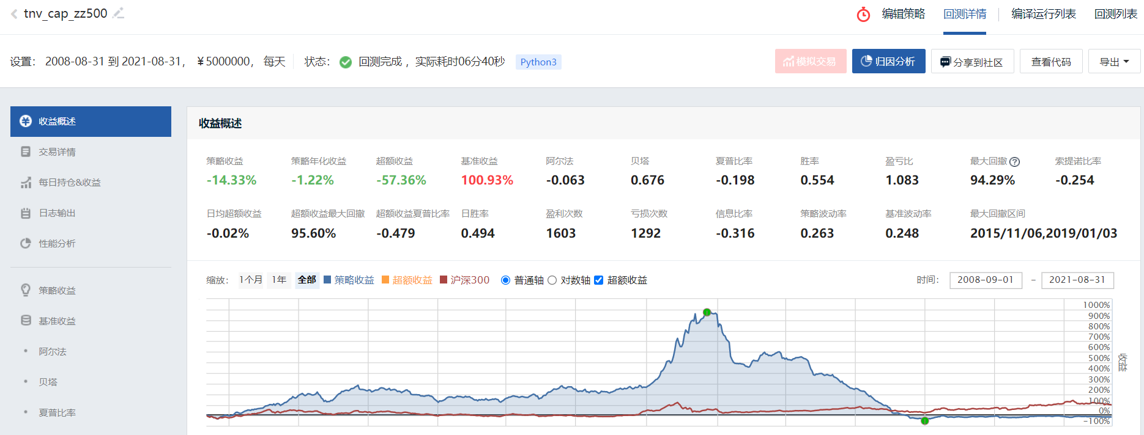
Task: Click 夏普比率 value -0.198
Action: (735, 180)
